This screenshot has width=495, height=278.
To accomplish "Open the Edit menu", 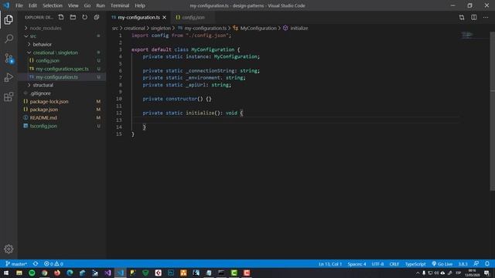I will [32, 5].
